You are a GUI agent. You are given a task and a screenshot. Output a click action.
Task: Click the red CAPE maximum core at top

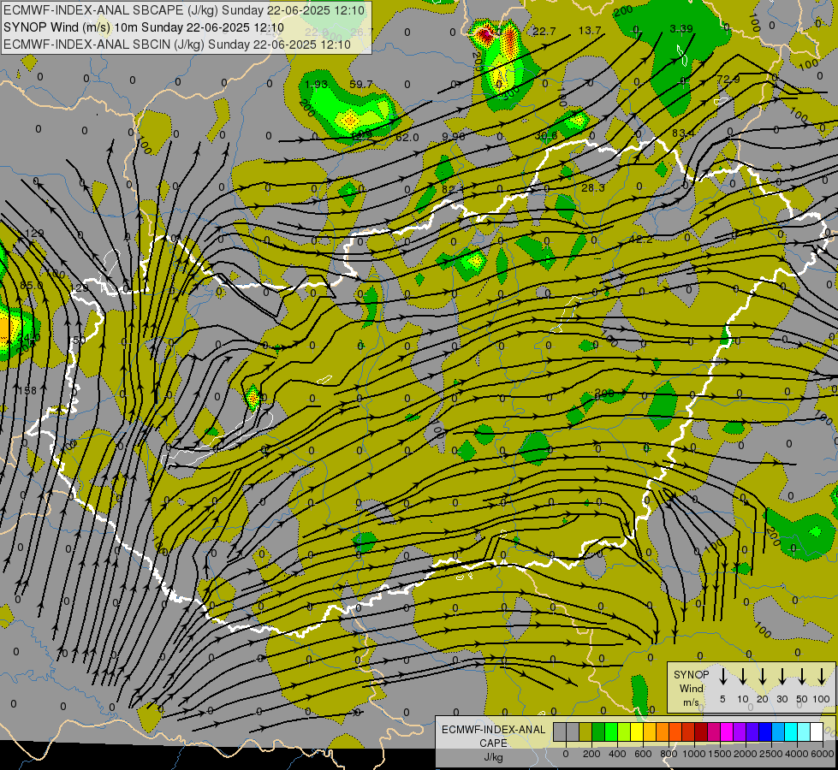485,35
